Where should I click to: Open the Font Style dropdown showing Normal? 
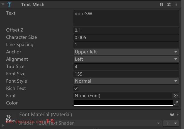click(126, 81)
